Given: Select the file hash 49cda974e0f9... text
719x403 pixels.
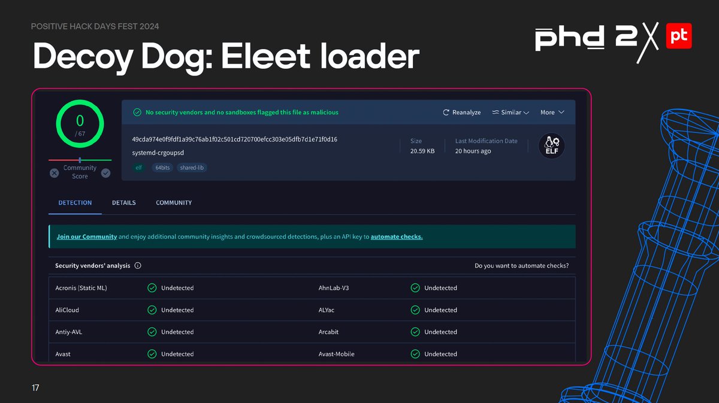Looking at the screenshot, I should pyautogui.click(x=234, y=140).
